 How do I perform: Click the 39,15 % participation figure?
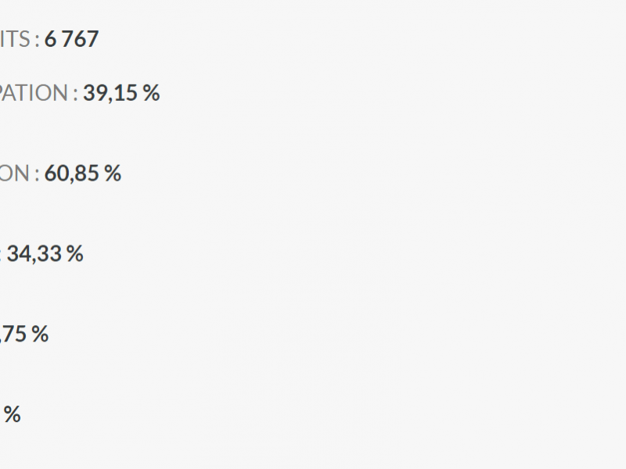click(x=121, y=93)
